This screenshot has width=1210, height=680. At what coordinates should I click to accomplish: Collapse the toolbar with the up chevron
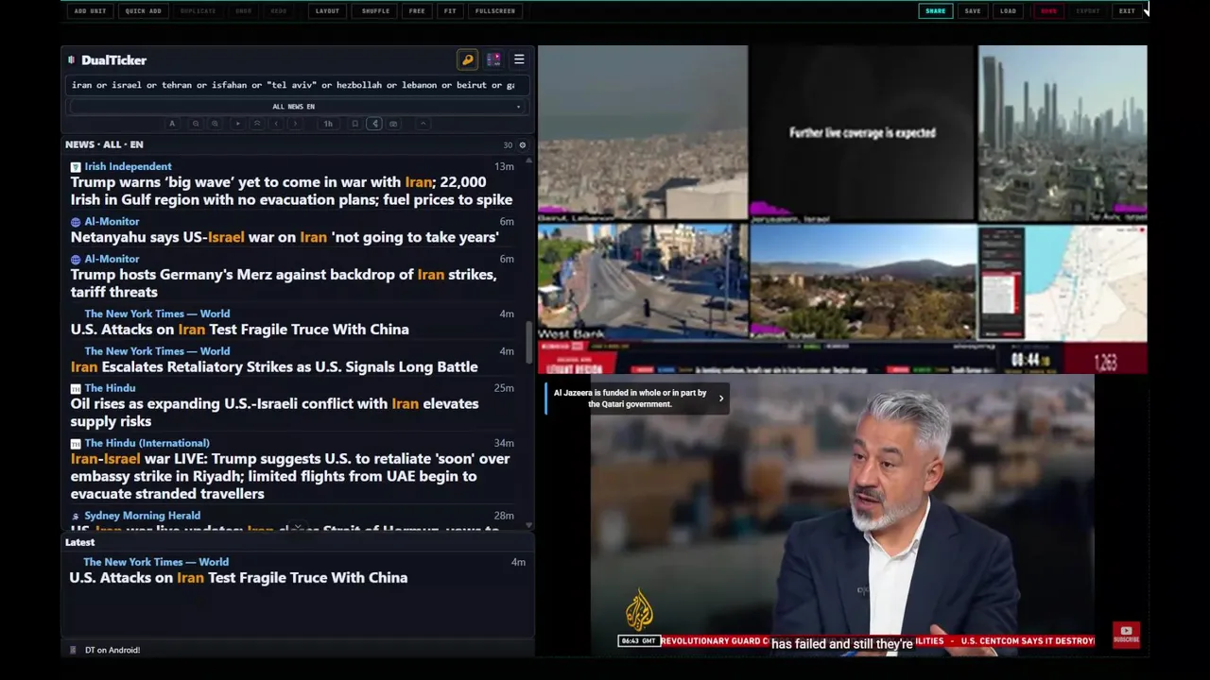(423, 124)
